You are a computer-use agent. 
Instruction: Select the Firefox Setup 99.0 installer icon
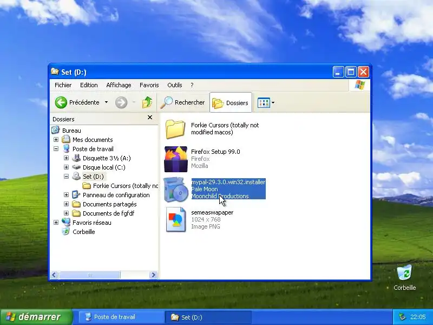(175, 159)
